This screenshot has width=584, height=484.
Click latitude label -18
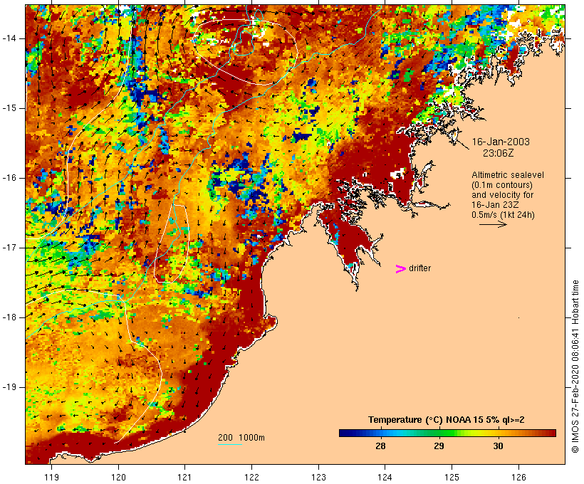[9, 317]
